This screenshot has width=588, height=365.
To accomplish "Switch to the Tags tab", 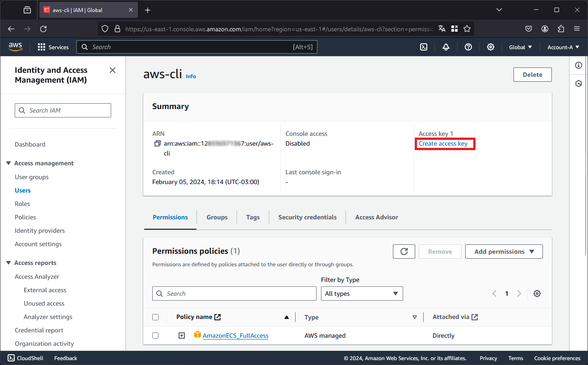I will (x=253, y=217).
